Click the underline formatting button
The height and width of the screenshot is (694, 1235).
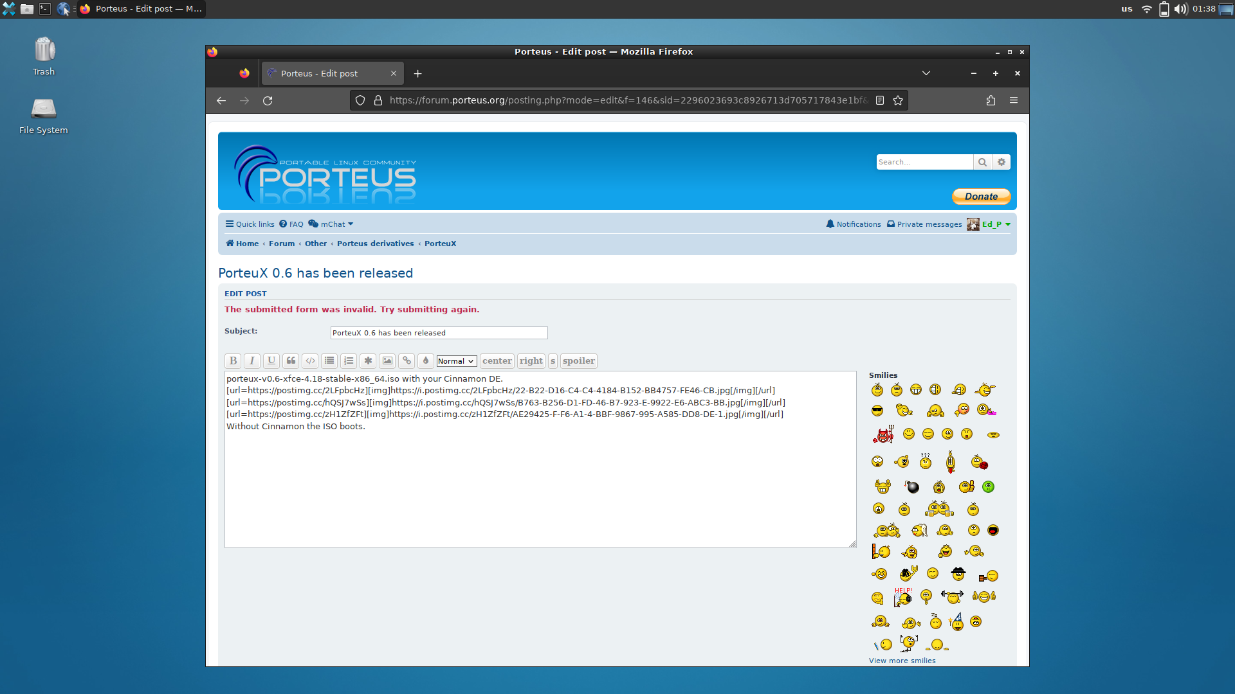coord(271,361)
